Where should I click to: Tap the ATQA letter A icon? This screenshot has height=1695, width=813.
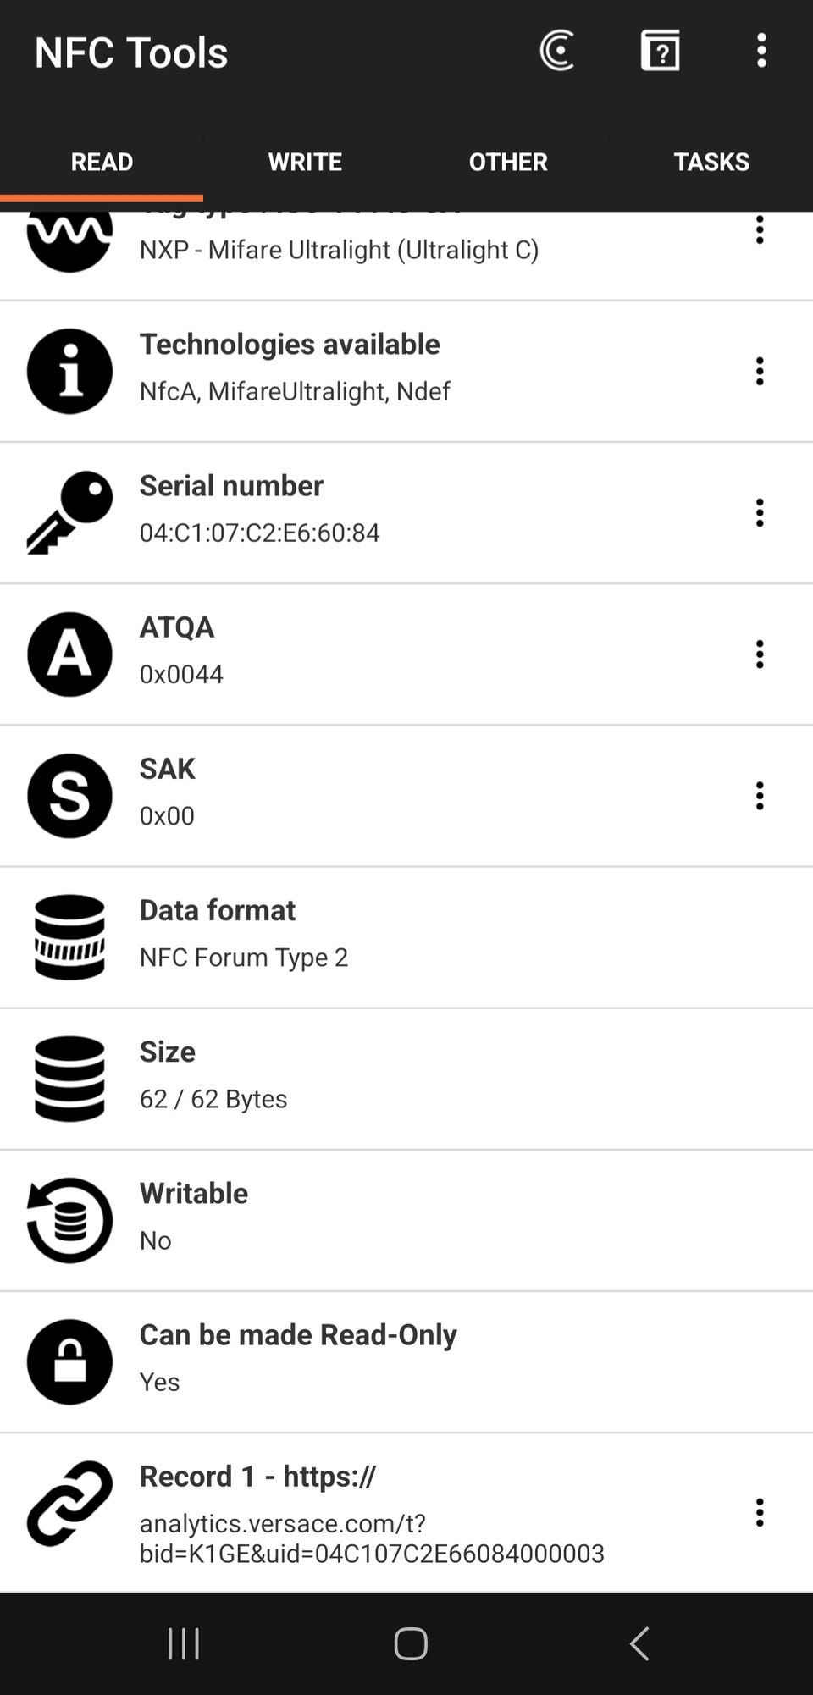(x=69, y=654)
